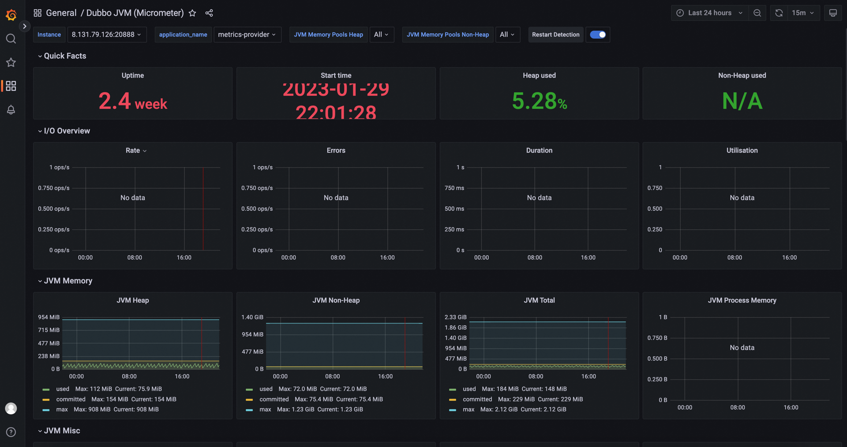Click the refresh dashboard icon
Viewport: 847px width, 447px height.
click(779, 13)
